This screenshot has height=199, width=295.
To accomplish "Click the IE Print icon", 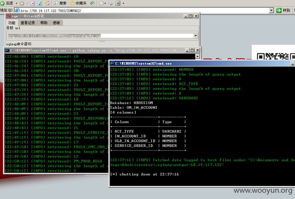I will coord(111,3).
